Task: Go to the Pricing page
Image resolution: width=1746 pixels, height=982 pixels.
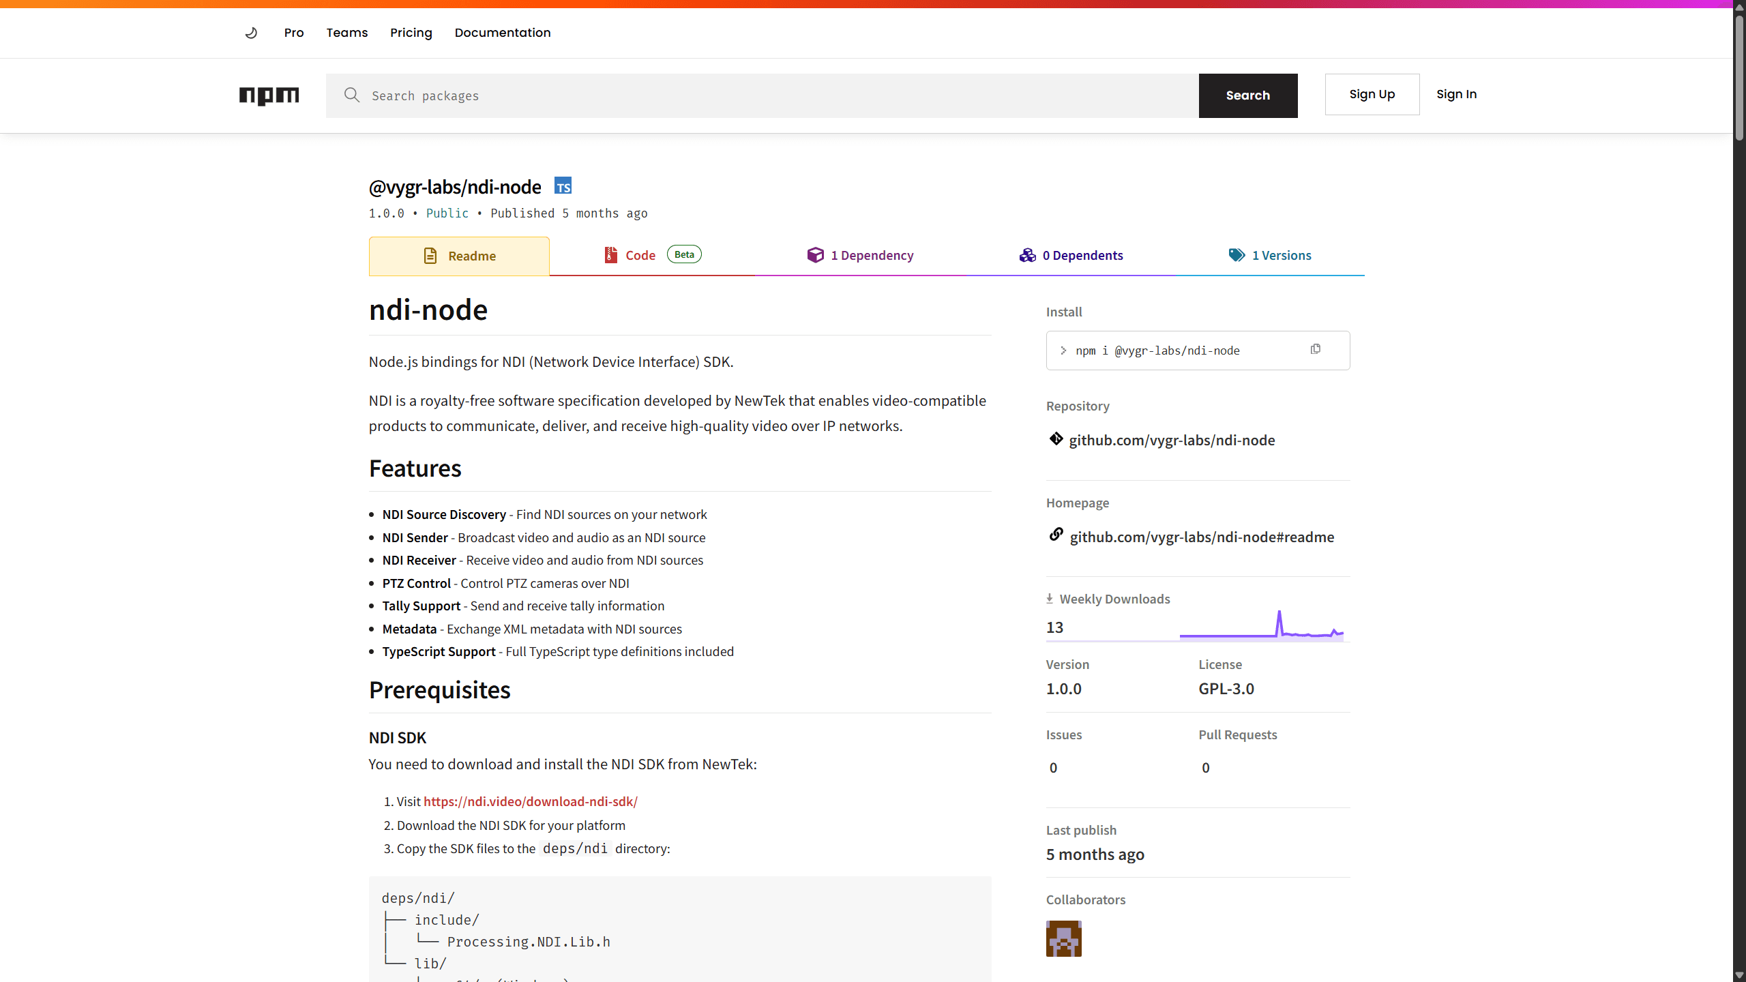Action: click(x=411, y=33)
